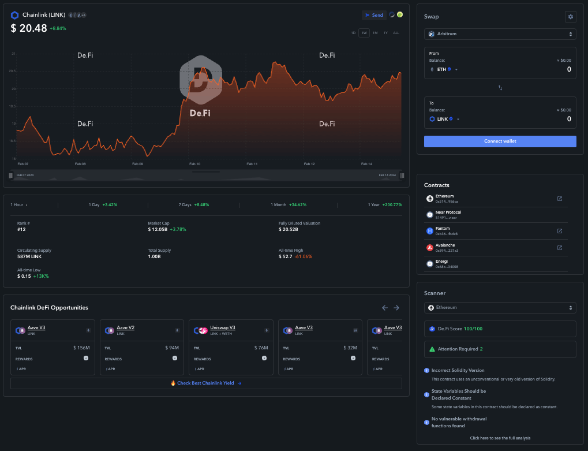Click the Avalanche chain logo in Contracts
Viewport: 588px width, 451px height.
click(x=430, y=248)
